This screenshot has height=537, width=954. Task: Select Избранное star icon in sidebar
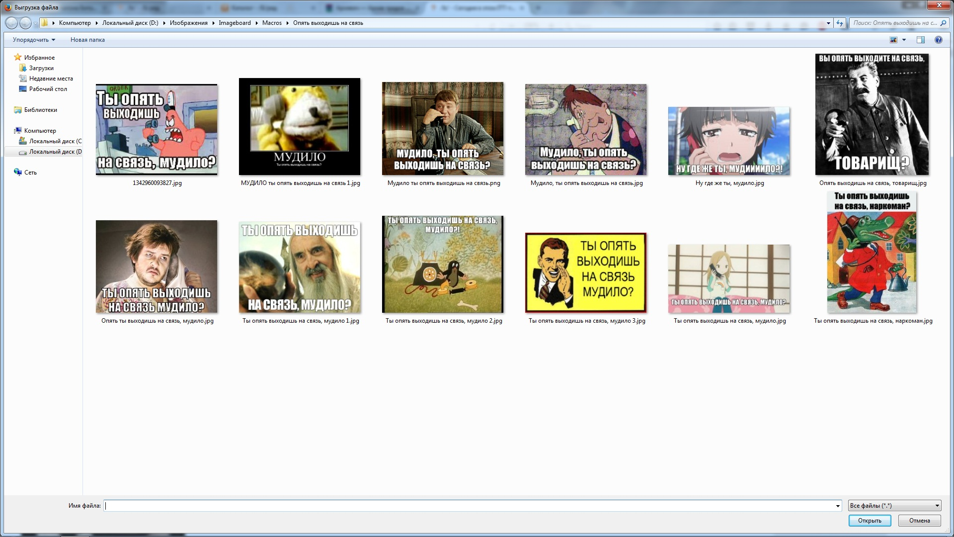tap(18, 57)
